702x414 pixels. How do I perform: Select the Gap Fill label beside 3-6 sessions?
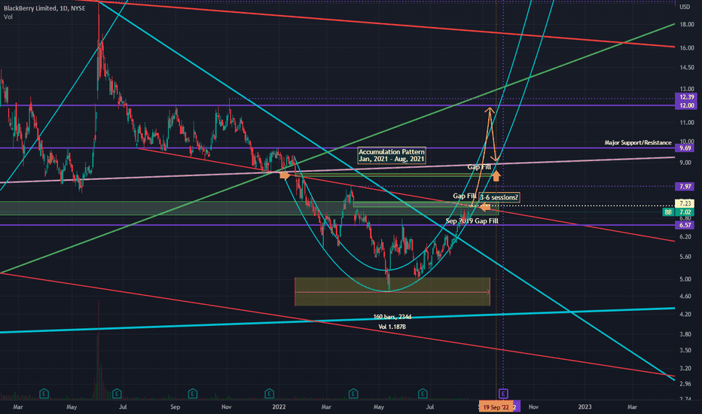coord(465,196)
